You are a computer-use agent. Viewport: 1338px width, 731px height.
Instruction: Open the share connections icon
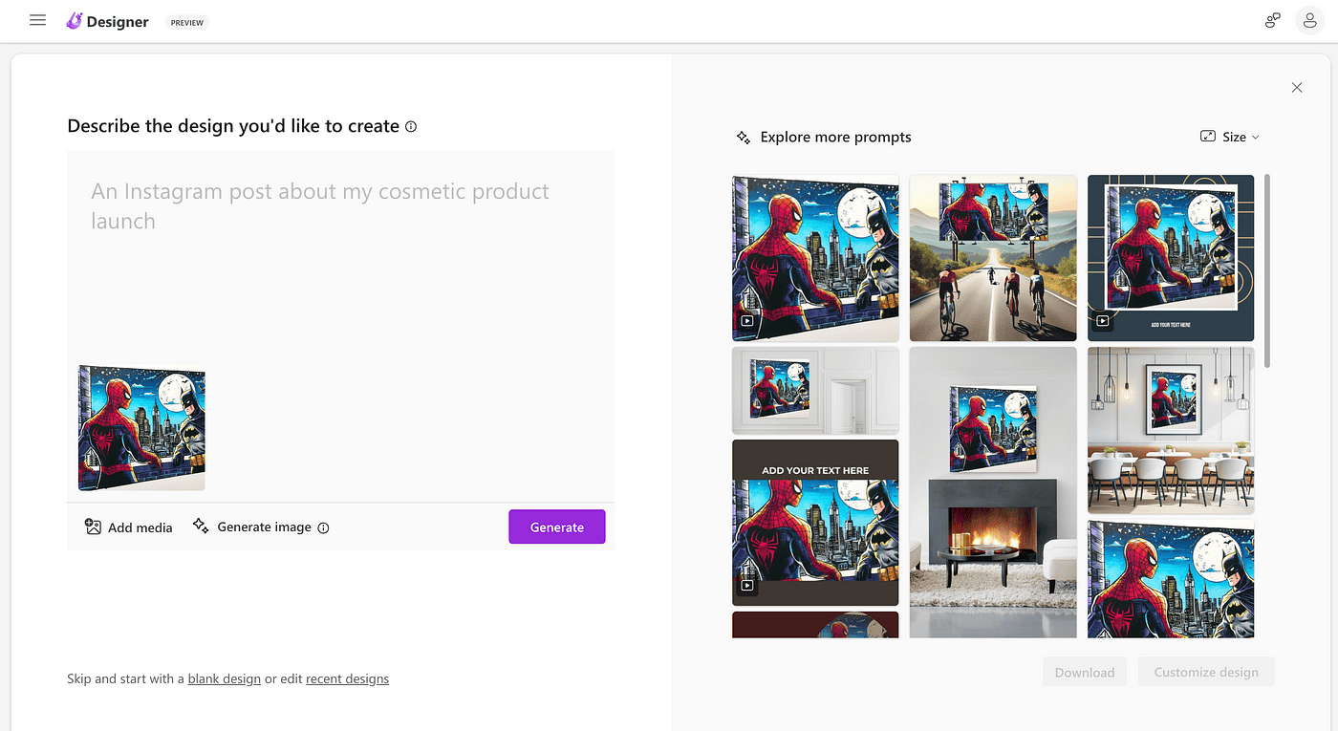1272,20
